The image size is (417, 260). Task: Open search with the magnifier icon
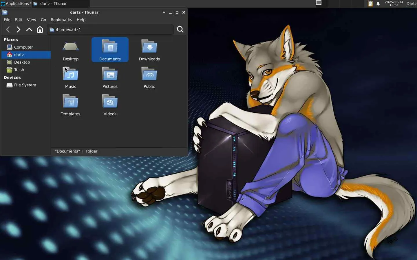(x=180, y=29)
